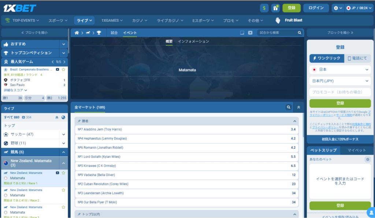Collapse all markets with double-chevron icon

click(299, 107)
